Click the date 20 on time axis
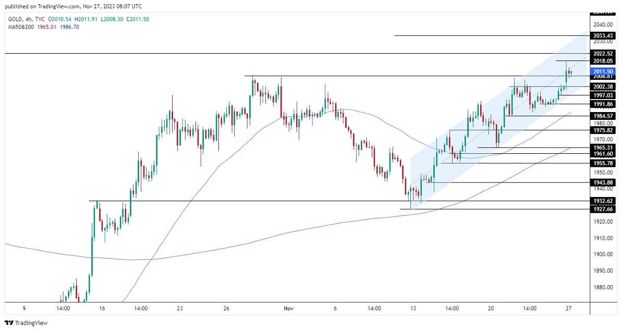The image size is (622, 331). pyautogui.click(x=491, y=309)
